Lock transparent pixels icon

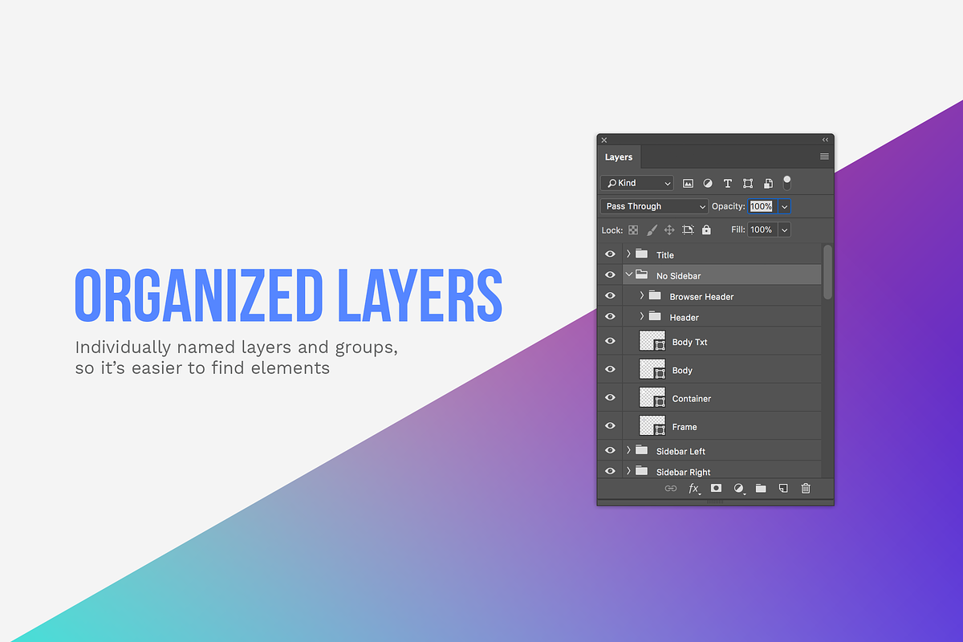633,230
